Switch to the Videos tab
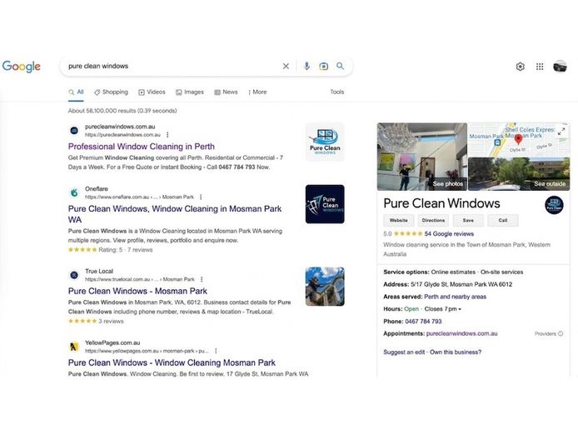 [x=152, y=92]
